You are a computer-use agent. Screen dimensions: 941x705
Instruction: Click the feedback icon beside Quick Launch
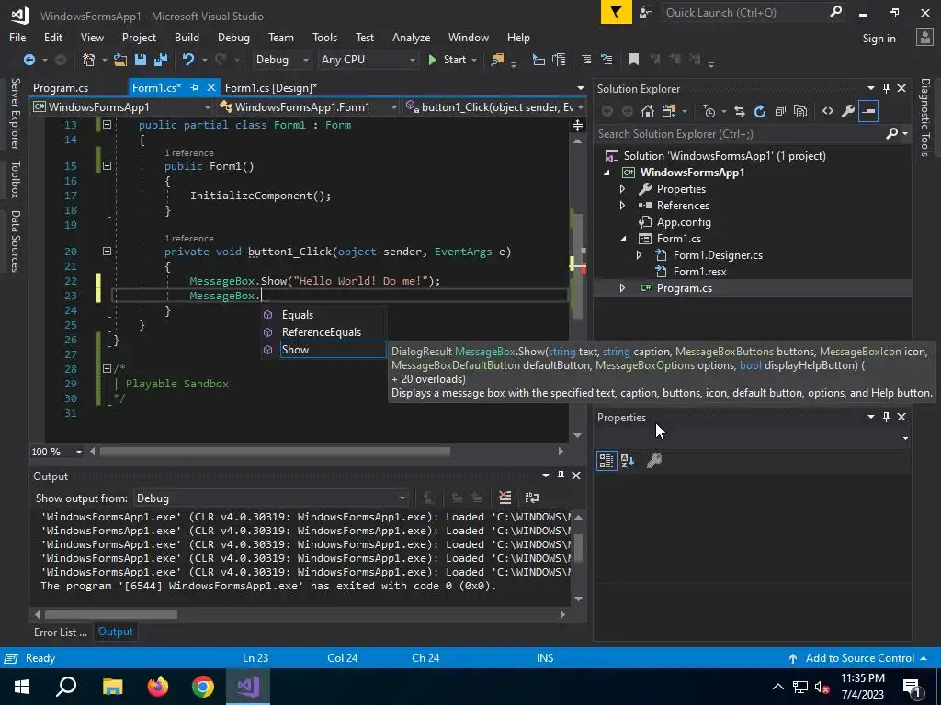(x=646, y=12)
